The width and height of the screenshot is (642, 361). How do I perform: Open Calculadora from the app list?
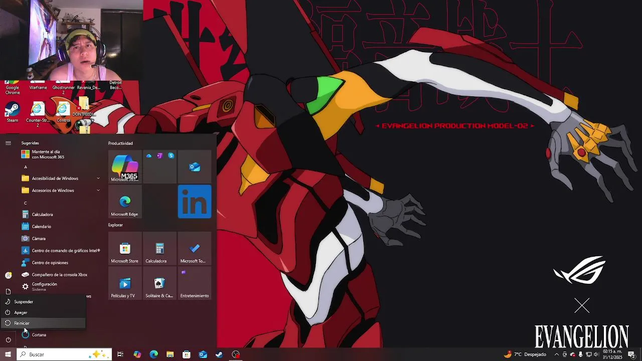click(61, 215)
